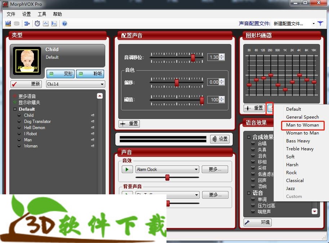Choose Default equalizer preset

coord(293,109)
